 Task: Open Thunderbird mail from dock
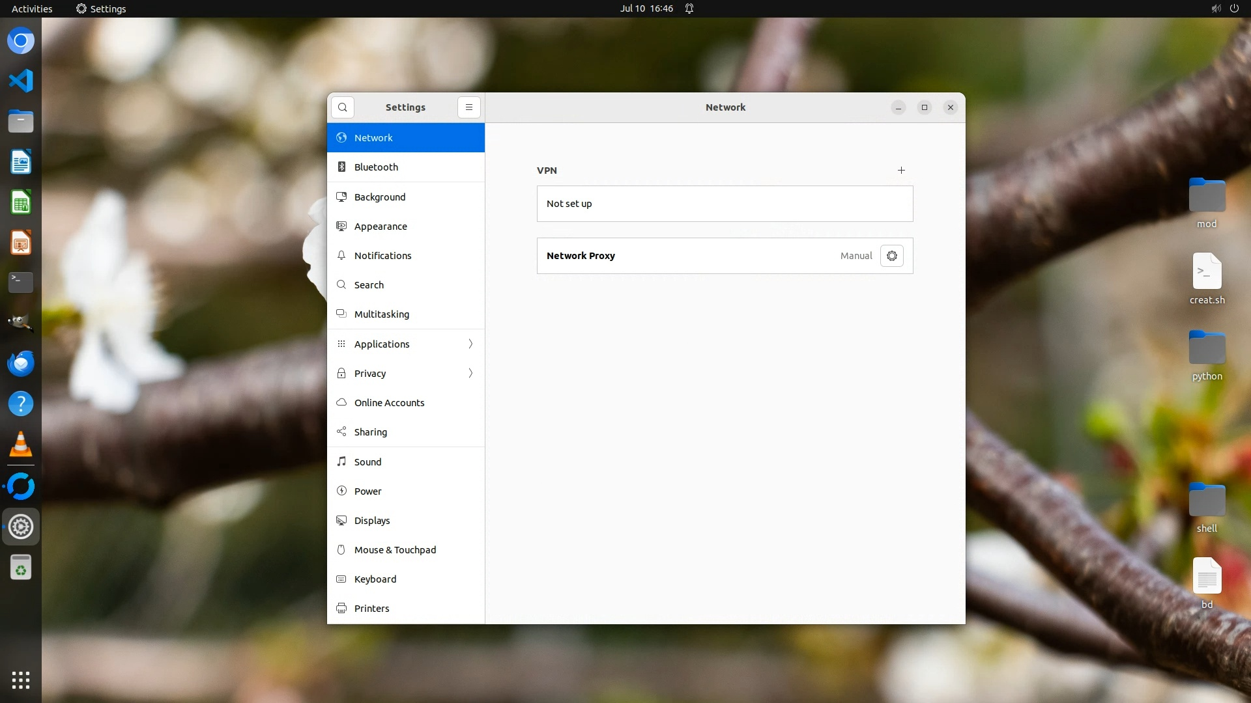(x=21, y=363)
